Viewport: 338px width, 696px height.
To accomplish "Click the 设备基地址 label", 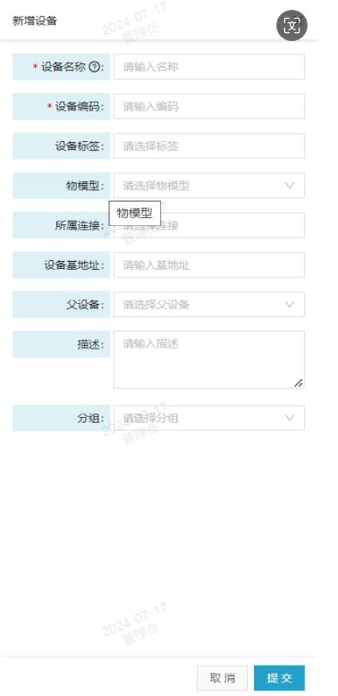I will click(73, 265).
